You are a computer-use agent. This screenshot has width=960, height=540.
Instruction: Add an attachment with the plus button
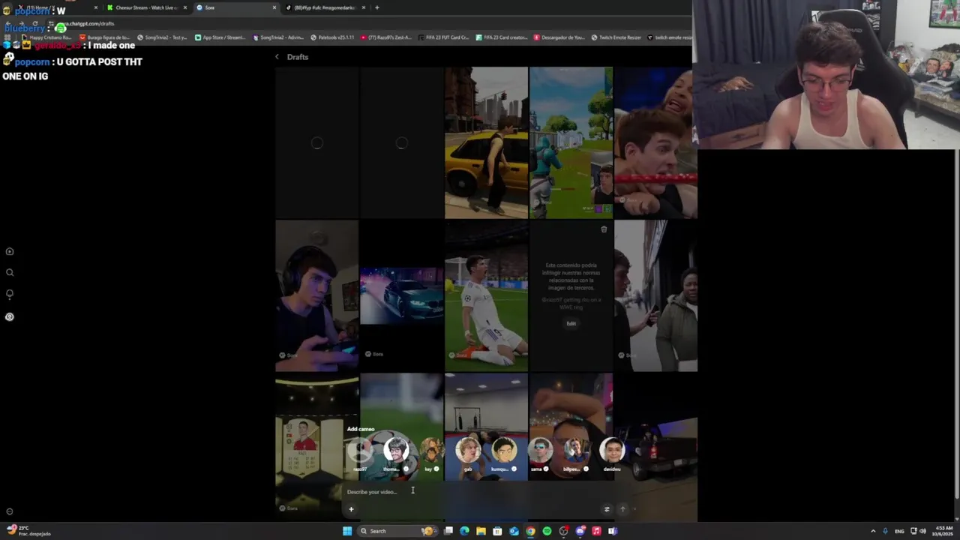tap(351, 509)
